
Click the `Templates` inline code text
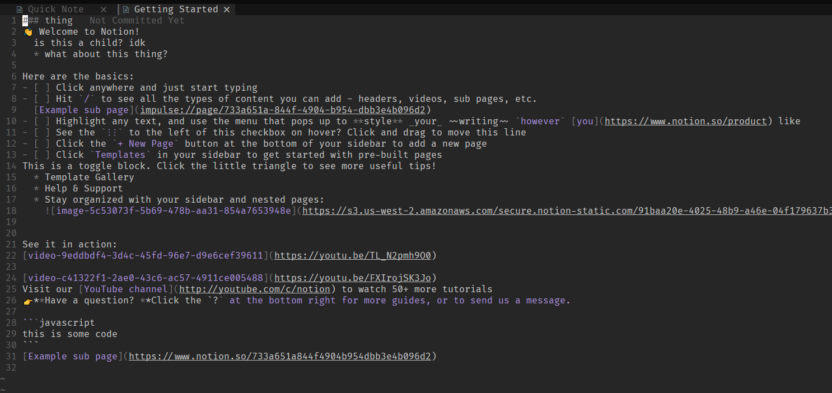click(x=120, y=155)
